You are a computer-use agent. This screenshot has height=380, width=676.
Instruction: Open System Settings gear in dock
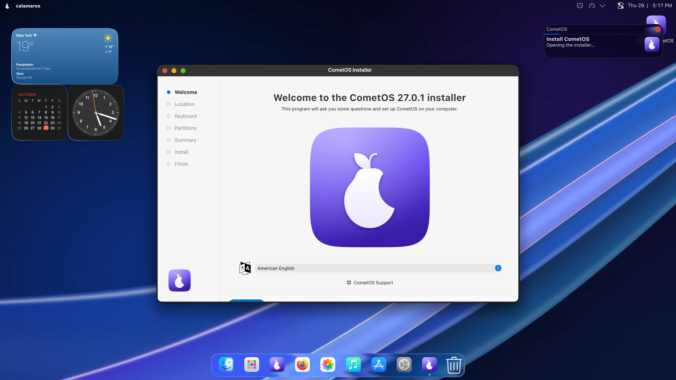(404, 365)
